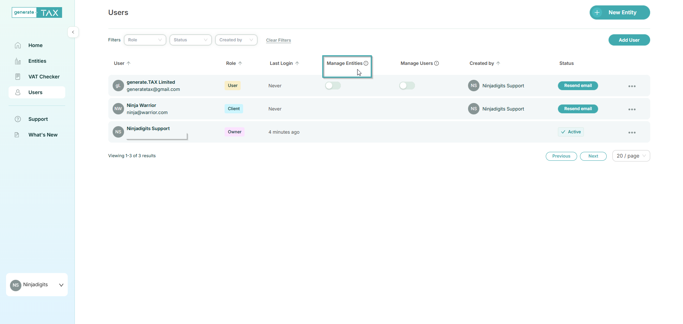Click the Add User button
Screen dimensions: 683x324
[x=629, y=40]
